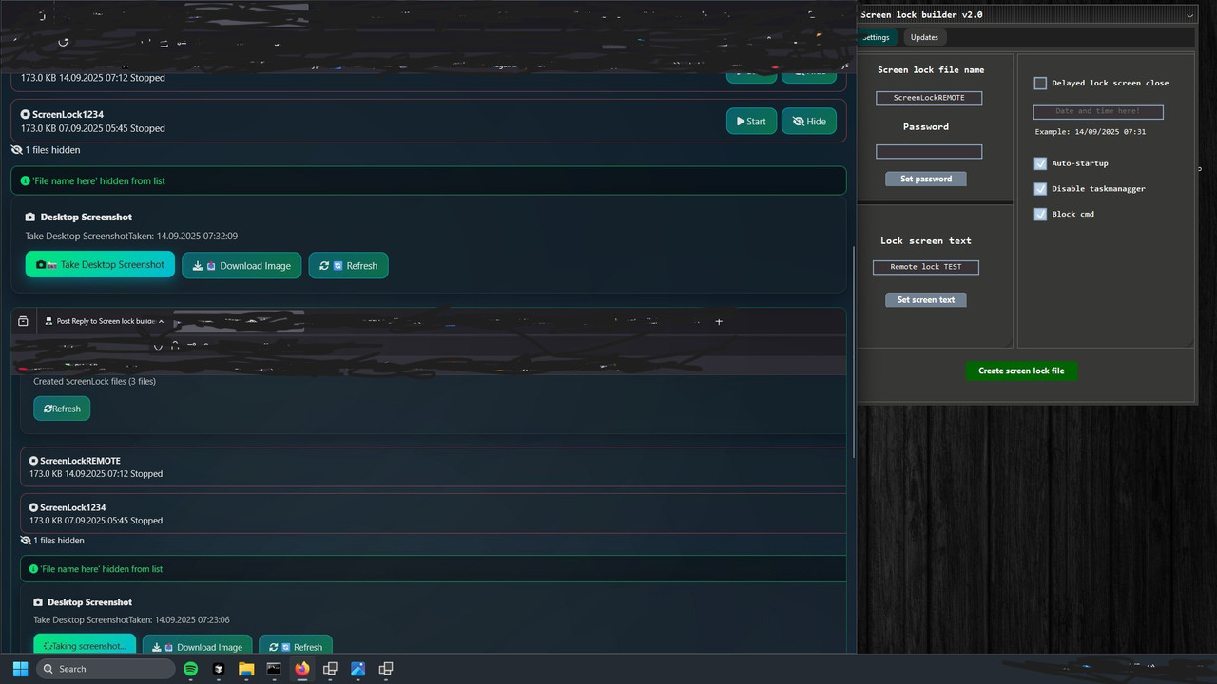Focus the Lock screen text field

(926, 267)
